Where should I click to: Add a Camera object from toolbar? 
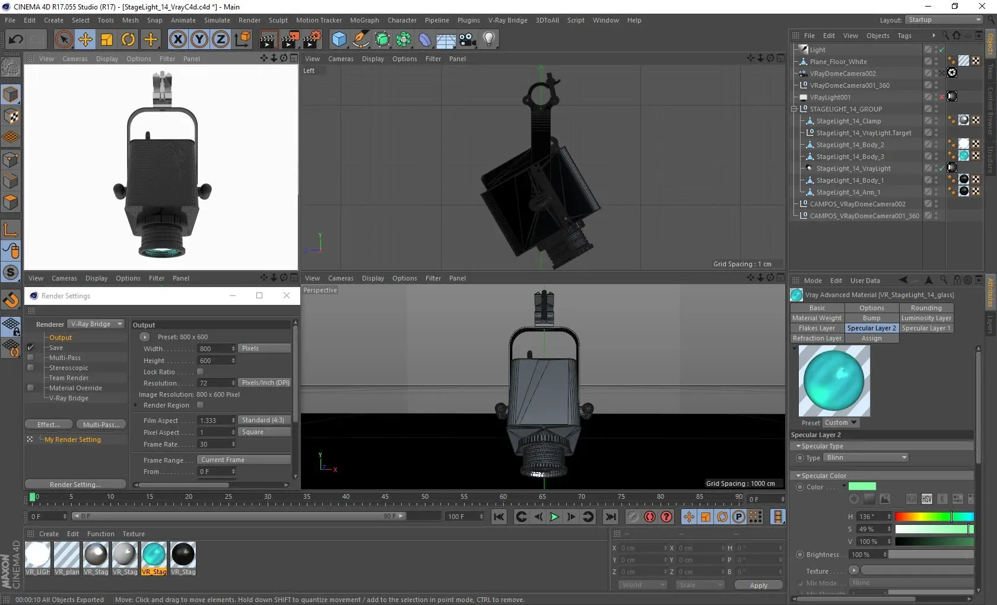(468, 39)
